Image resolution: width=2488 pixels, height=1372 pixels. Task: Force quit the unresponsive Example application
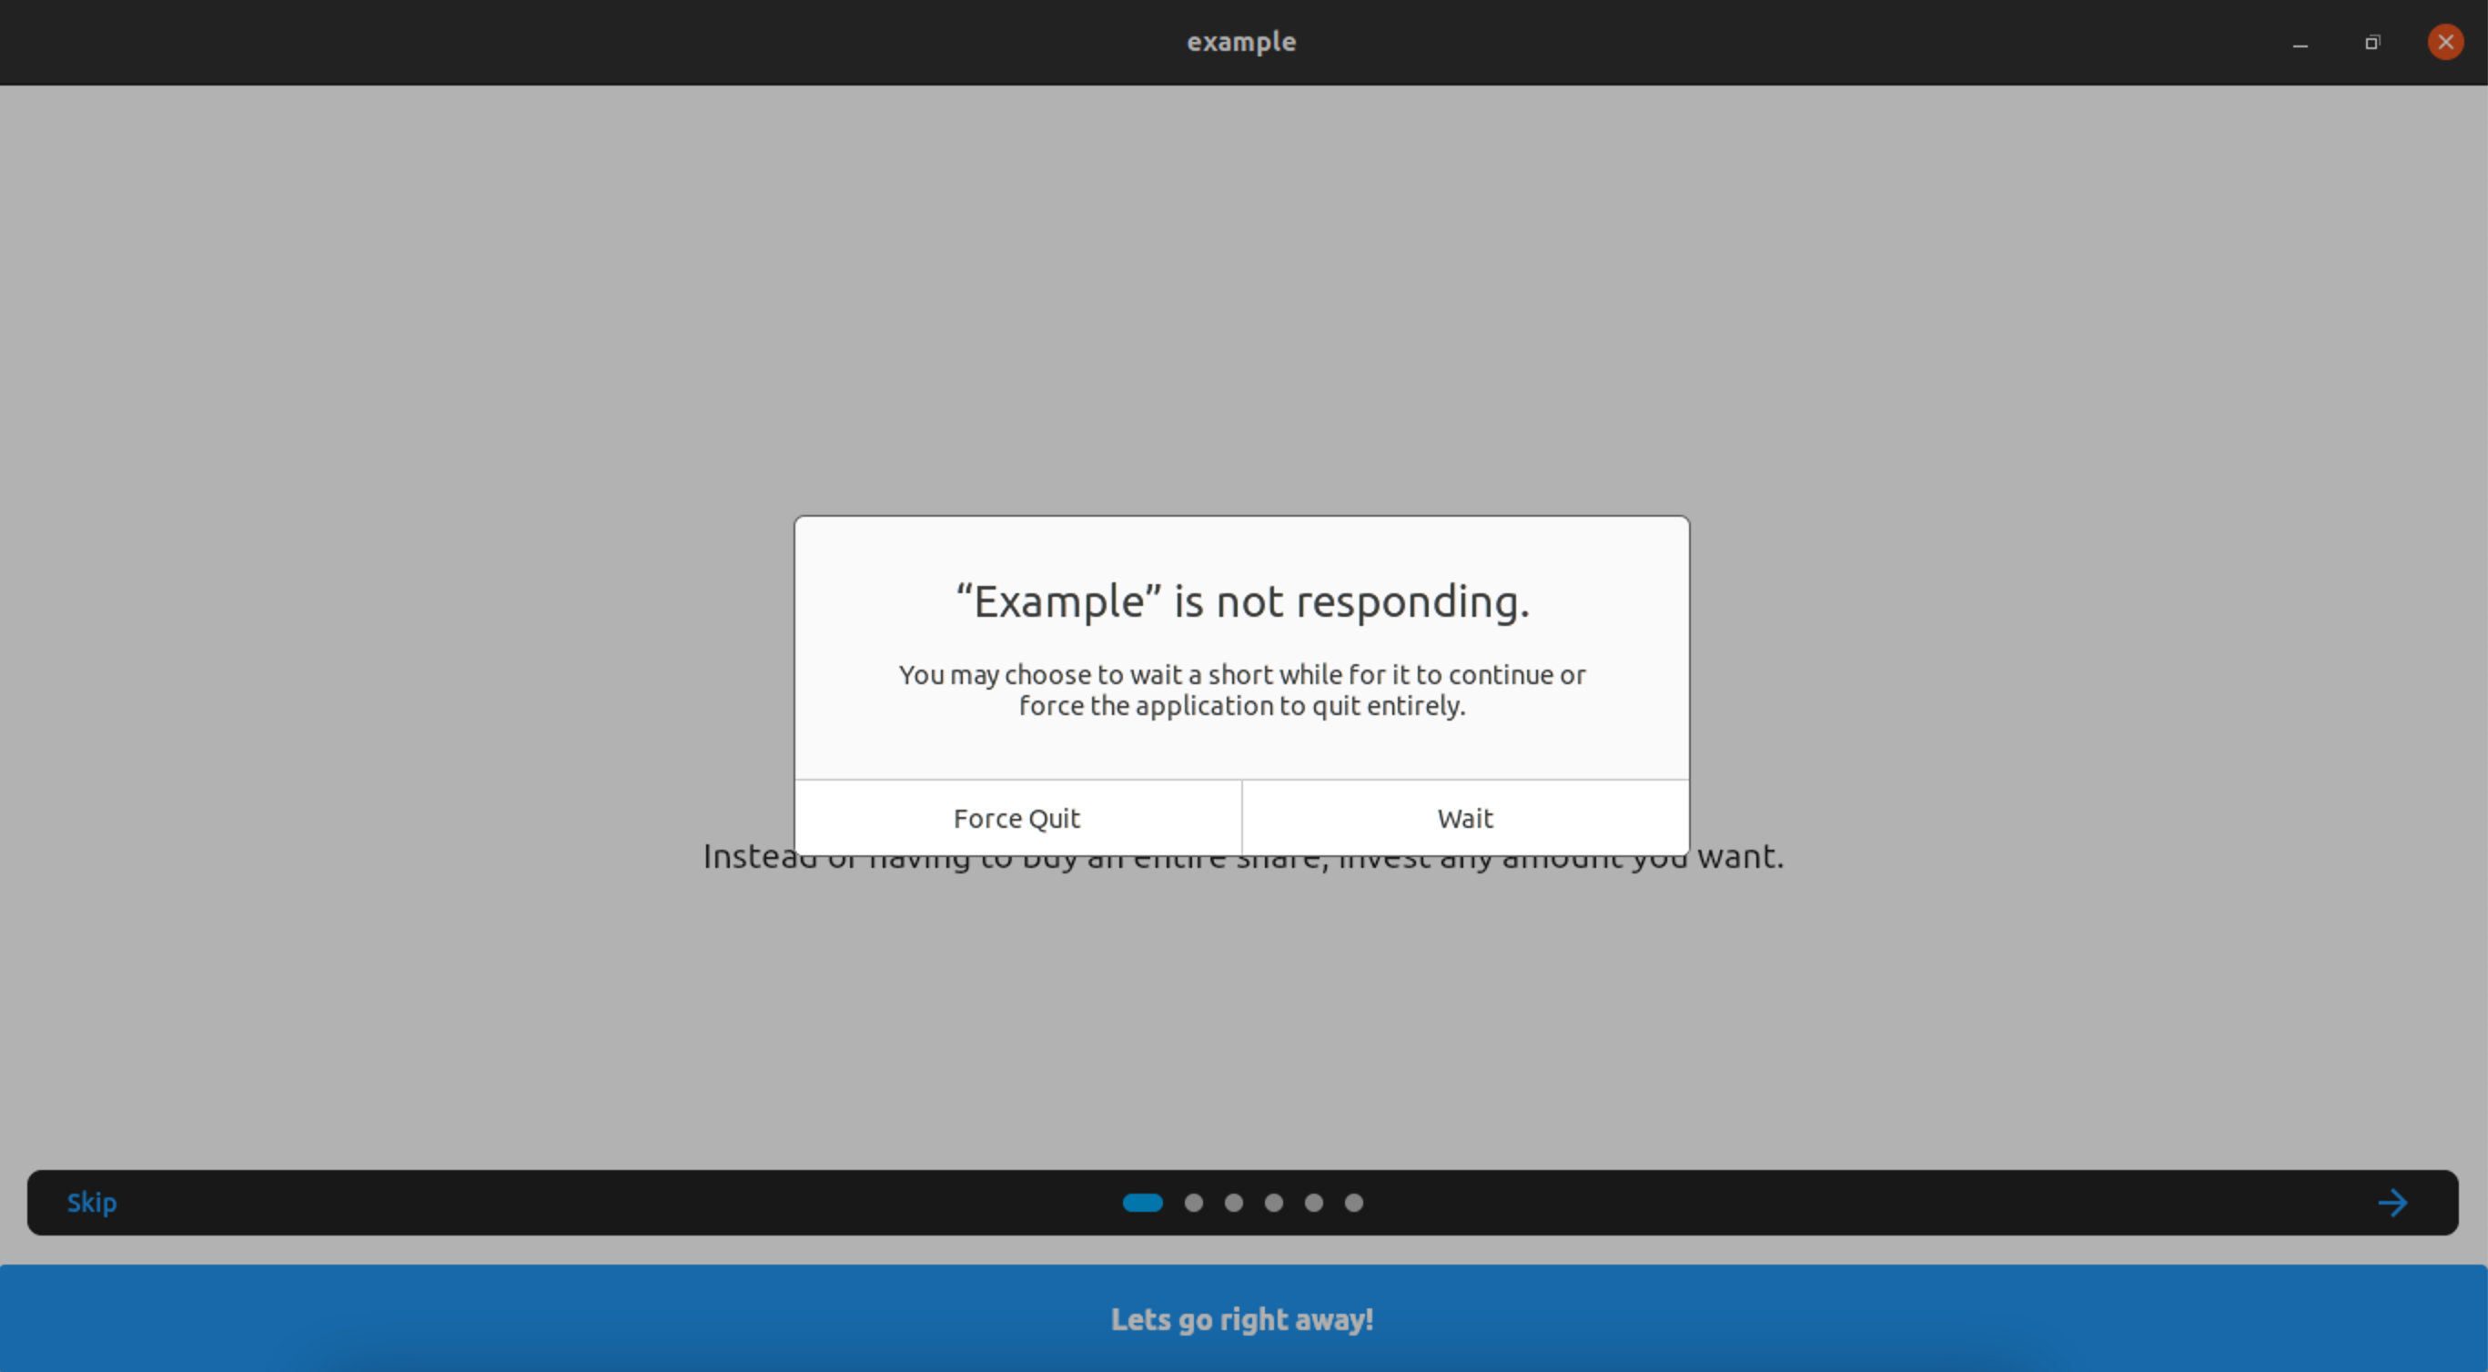pos(1016,818)
